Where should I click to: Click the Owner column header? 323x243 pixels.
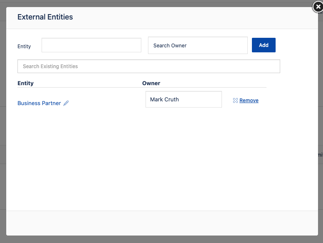pyautogui.click(x=151, y=83)
